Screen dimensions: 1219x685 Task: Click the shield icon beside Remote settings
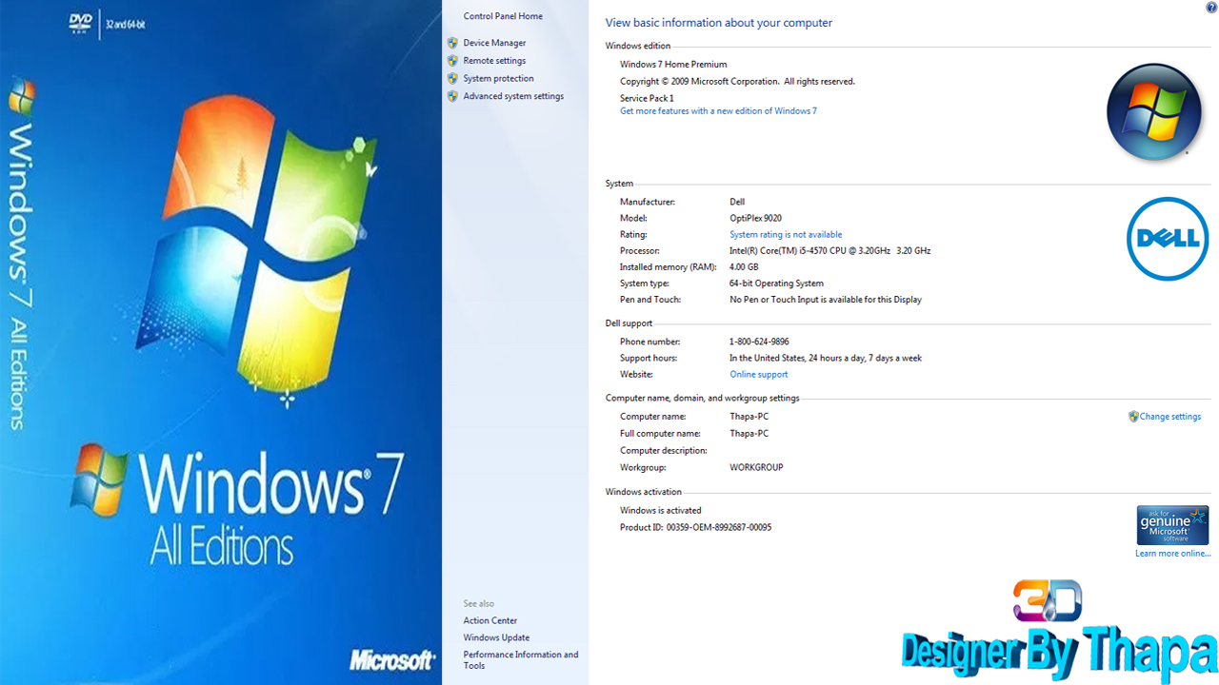(452, 61)
